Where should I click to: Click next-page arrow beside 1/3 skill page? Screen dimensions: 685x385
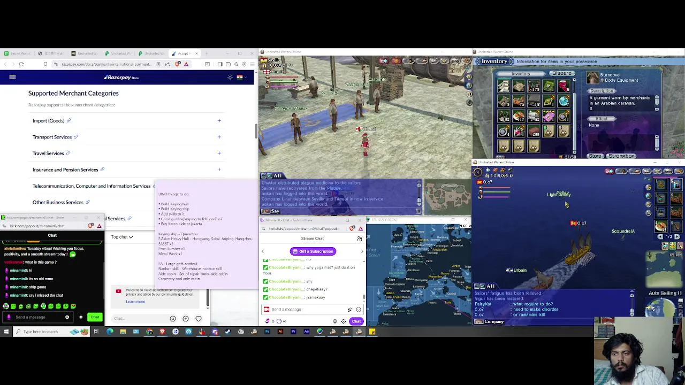[677, 237]
